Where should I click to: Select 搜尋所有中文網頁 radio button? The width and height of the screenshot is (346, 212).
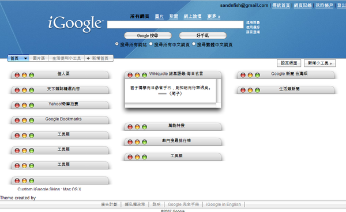pos(151,44)
